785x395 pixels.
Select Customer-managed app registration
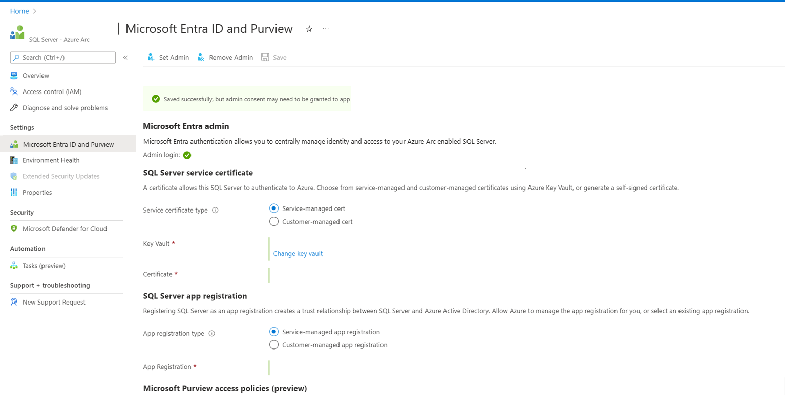tap(274, 344)
